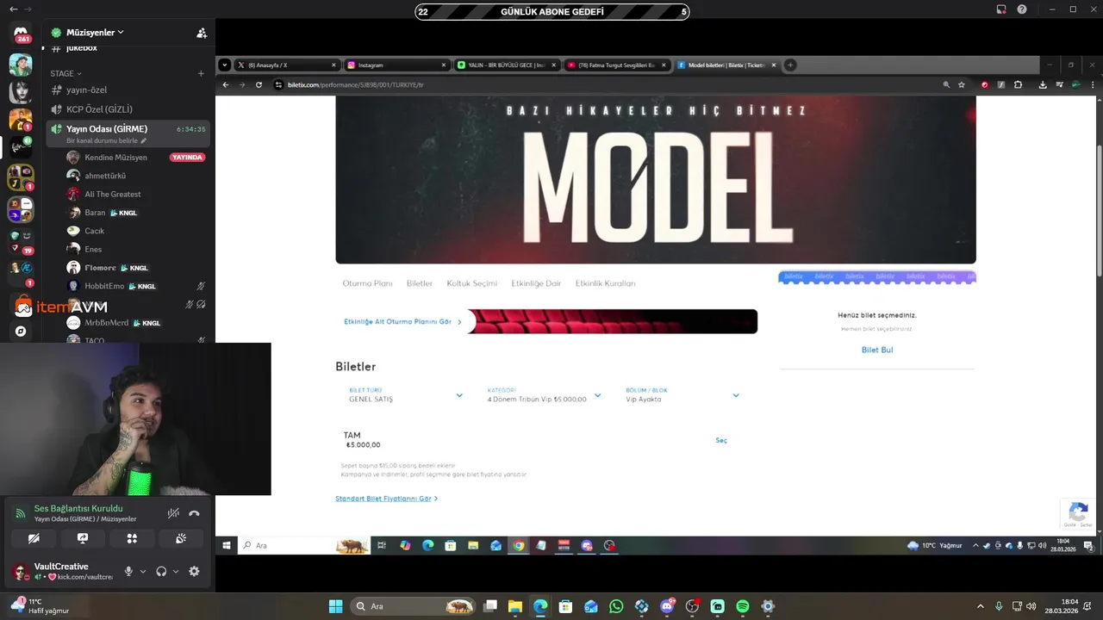Open WhatsApp from the Windows taskbar

(616, 606)
